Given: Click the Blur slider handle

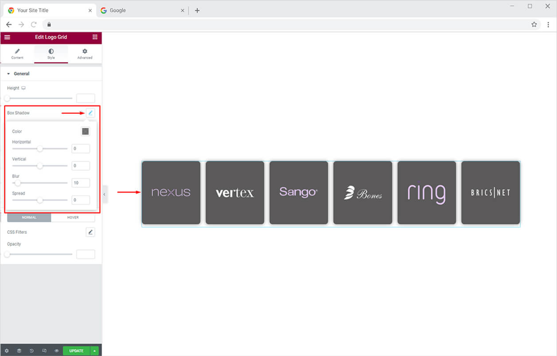Looking at the screenshot, I should [18, 183].
